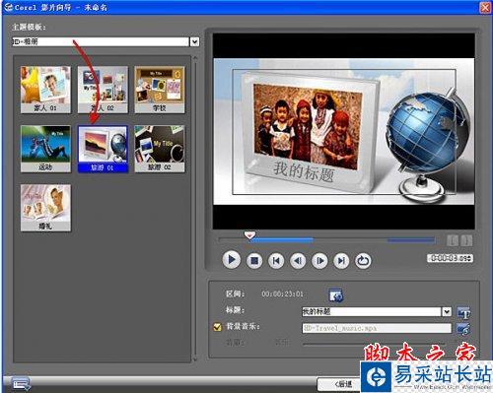Step back one frame
Image resolution: width=493 pixels, height=393 pixels.
click(298, 261)
